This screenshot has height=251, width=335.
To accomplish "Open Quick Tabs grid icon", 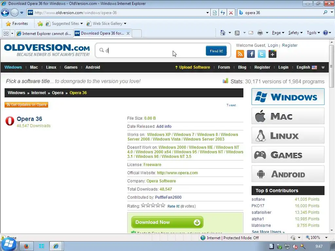I will tap(6, 34).
